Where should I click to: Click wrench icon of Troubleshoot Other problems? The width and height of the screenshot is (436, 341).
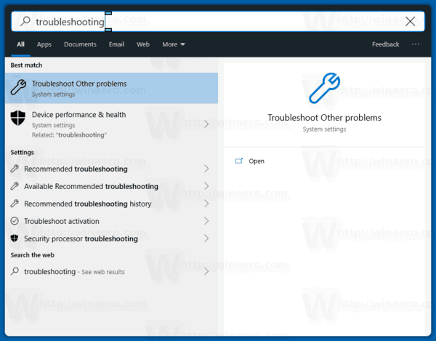pos(18,88)
